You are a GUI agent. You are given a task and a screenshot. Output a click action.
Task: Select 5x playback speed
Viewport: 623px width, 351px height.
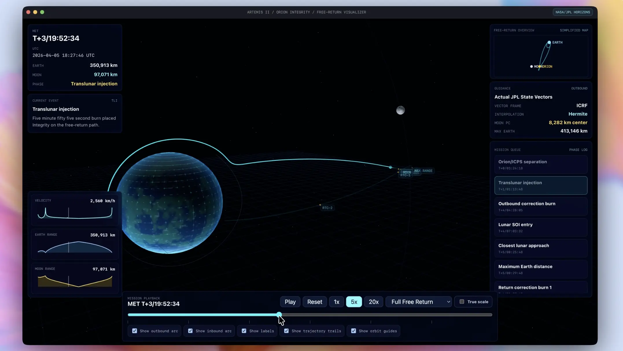tap(354, 302)
